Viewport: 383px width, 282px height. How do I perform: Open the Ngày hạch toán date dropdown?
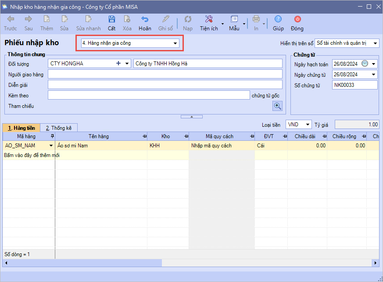(373, 64)
